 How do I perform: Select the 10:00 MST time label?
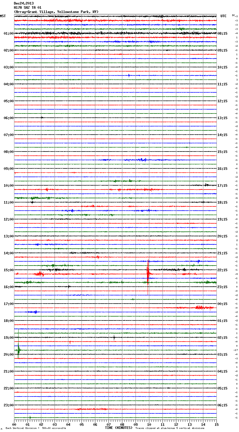pos(9,186)
